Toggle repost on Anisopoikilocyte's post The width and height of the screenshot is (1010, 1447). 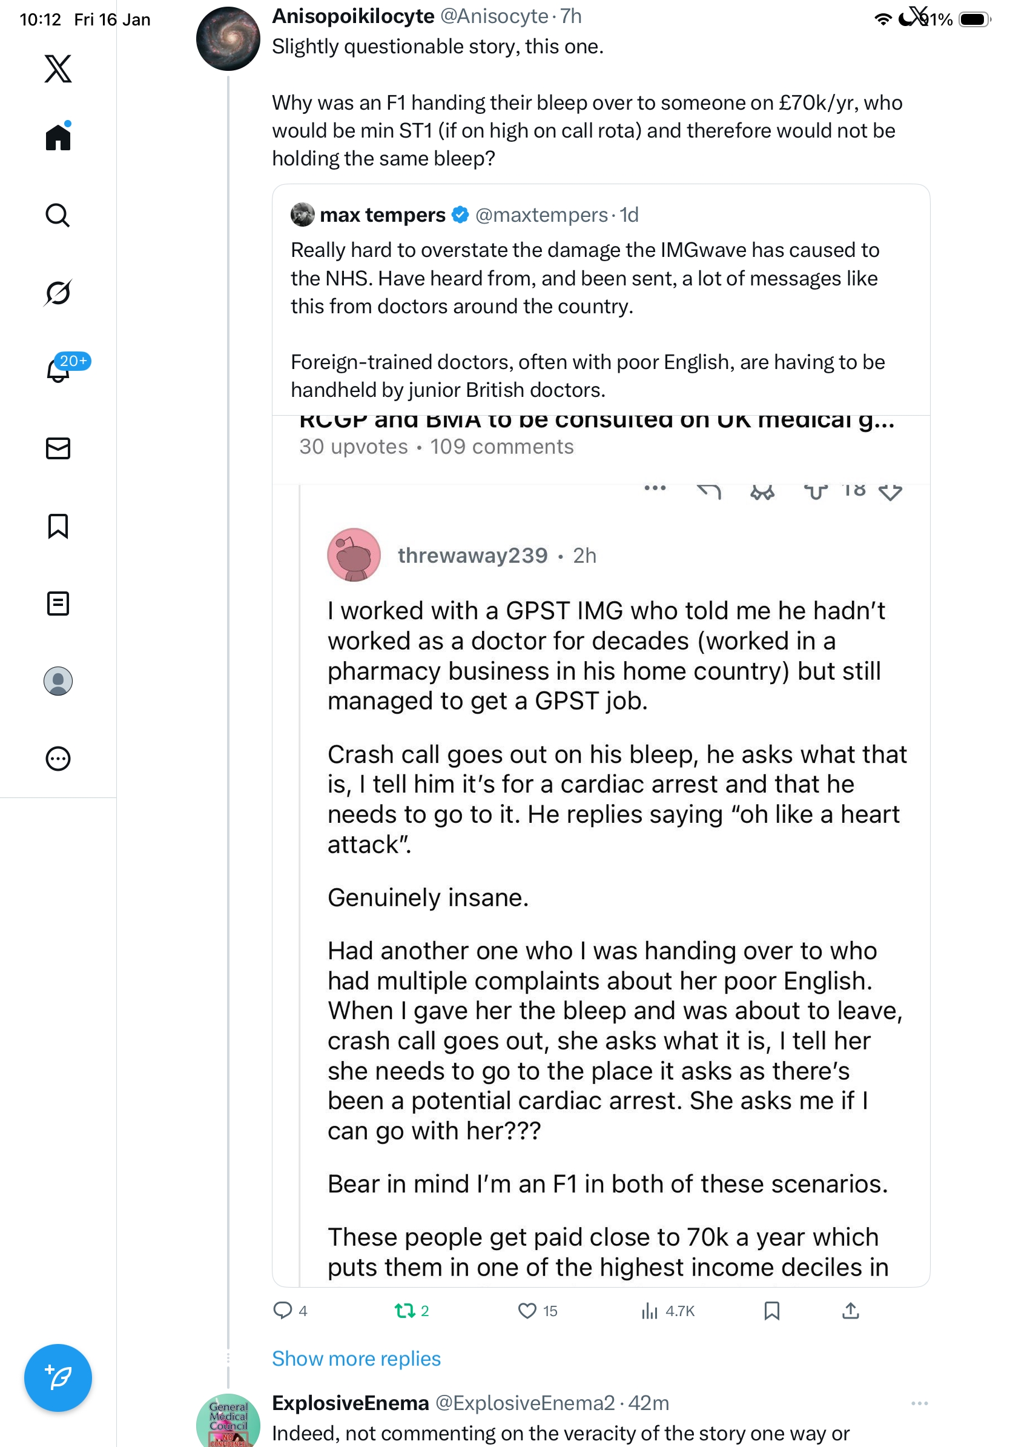pyautogui.click(x=404, y=1311)
